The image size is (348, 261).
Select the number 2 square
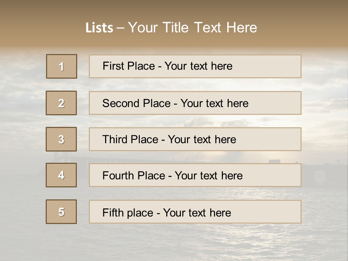61,103
